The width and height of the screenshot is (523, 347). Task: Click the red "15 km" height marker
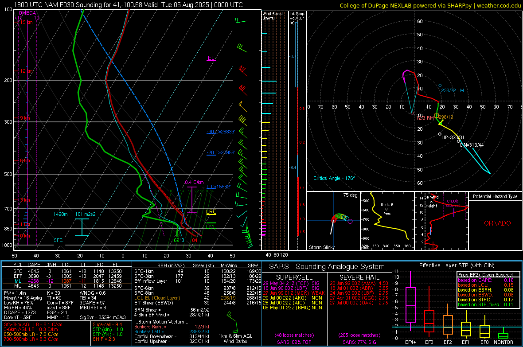point(26,22)
